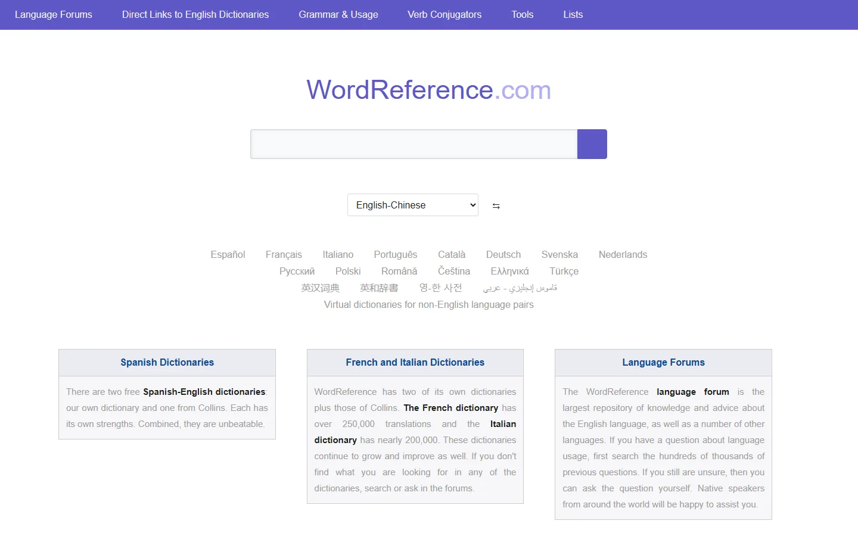Open the Grammar & Usage menu

click(x=338, y=14)
